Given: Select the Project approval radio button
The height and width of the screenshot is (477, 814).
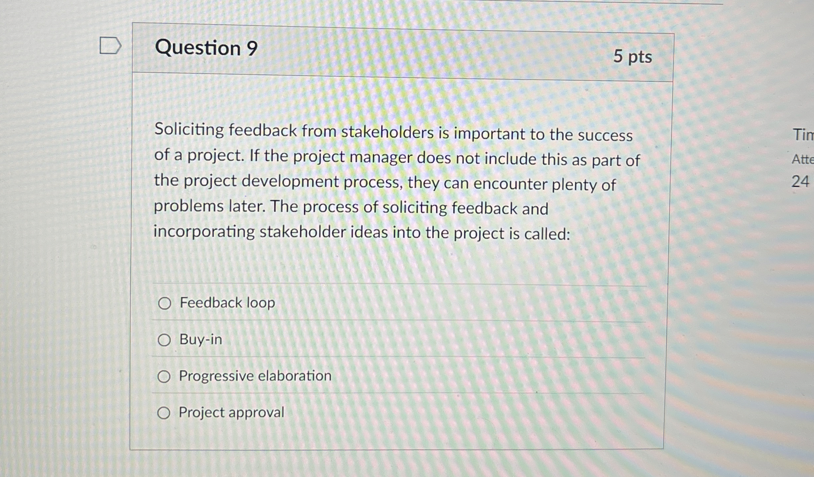Looking at the screenshot, I should 165,413.
